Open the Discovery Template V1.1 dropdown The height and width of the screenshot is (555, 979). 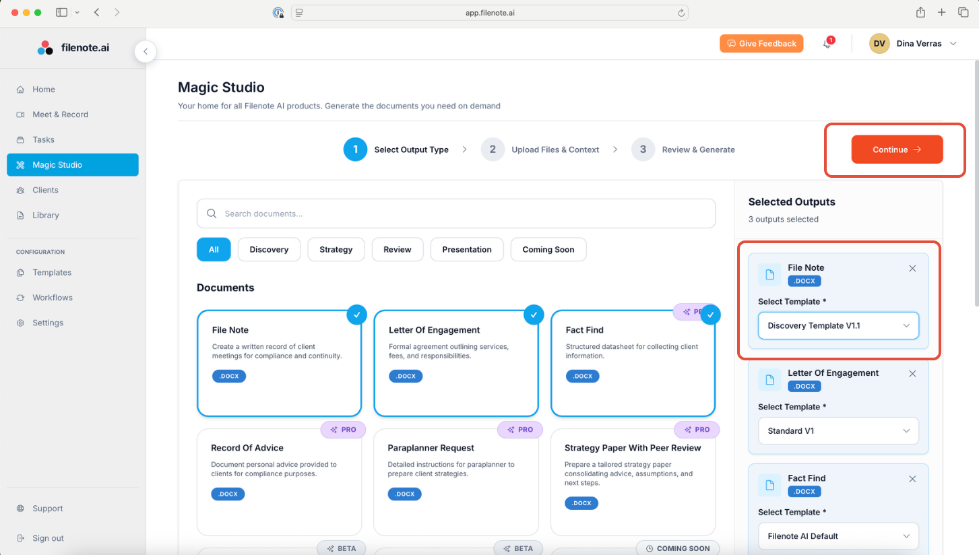pyautogui.click(x=838, y=325)
